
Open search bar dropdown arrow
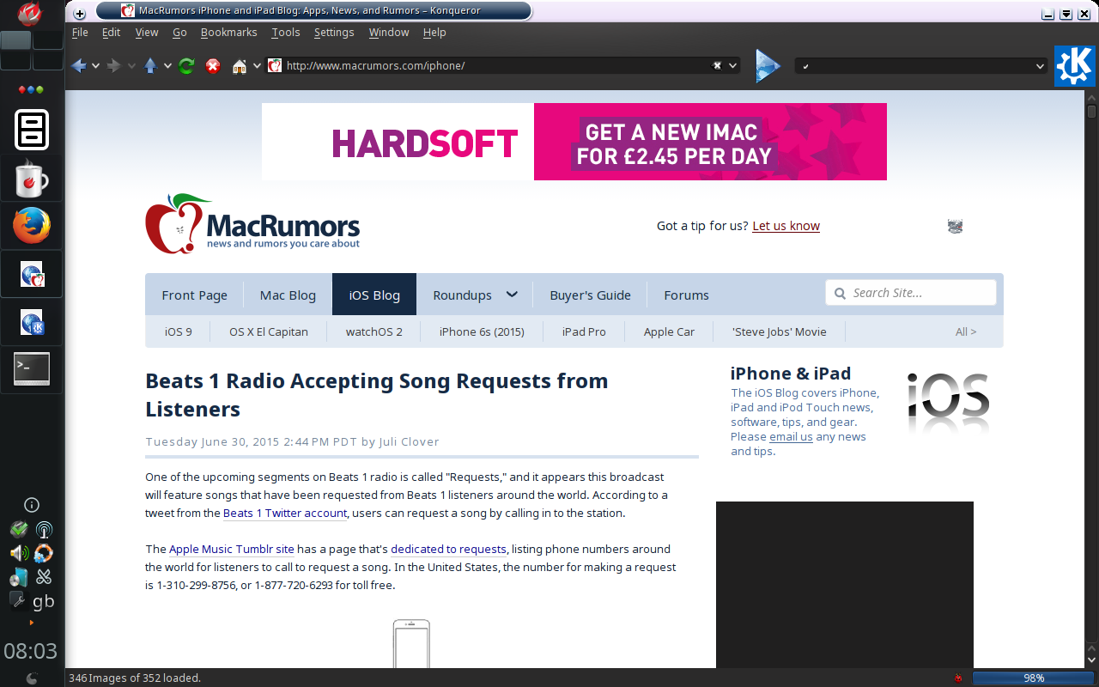coord(1040,66)
